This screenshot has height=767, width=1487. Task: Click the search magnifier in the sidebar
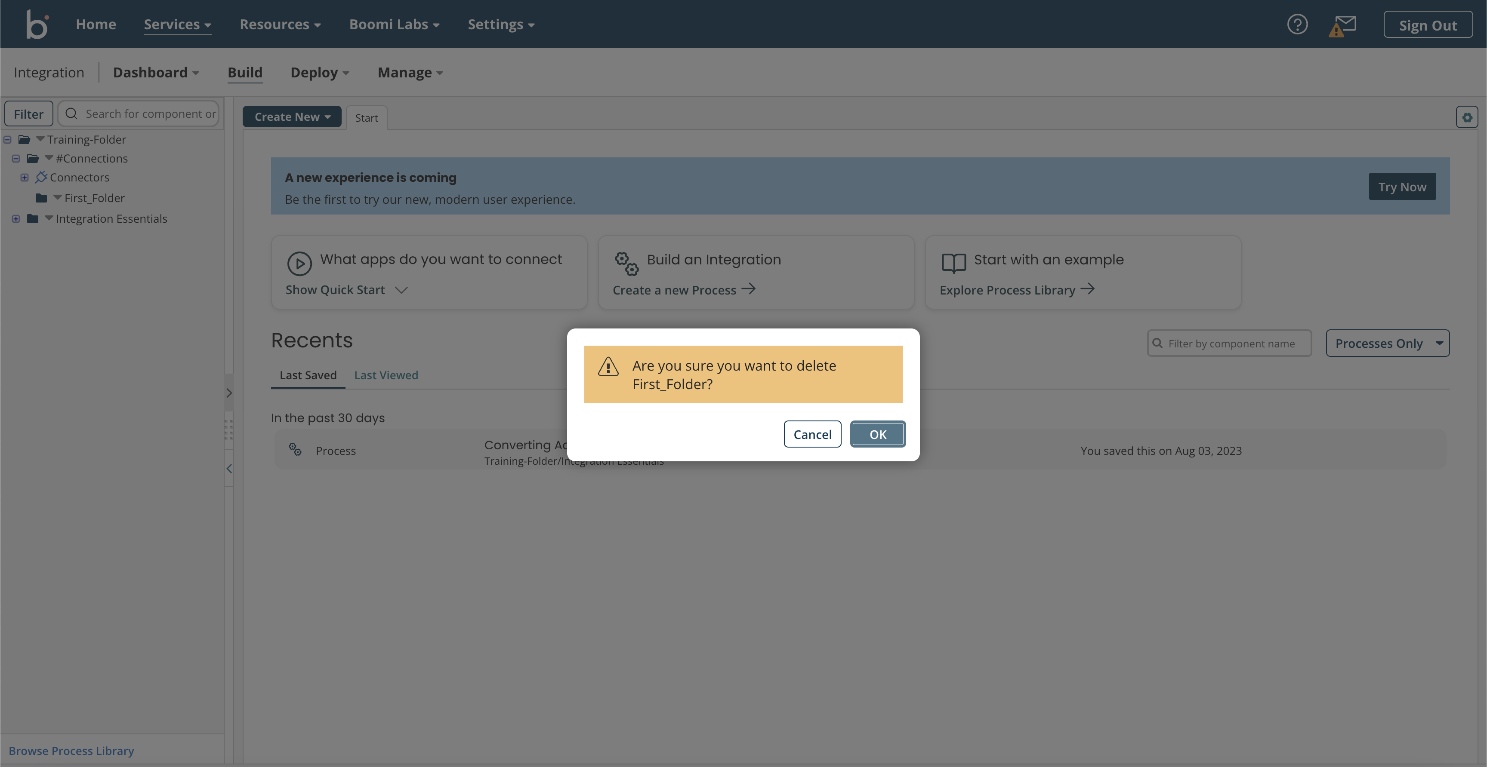click(71, 113)
